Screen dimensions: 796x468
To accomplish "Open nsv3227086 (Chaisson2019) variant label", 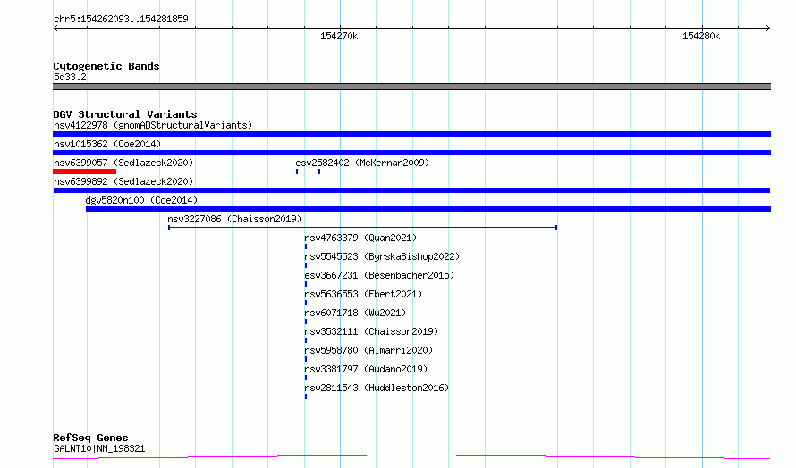I will [234, 219].
